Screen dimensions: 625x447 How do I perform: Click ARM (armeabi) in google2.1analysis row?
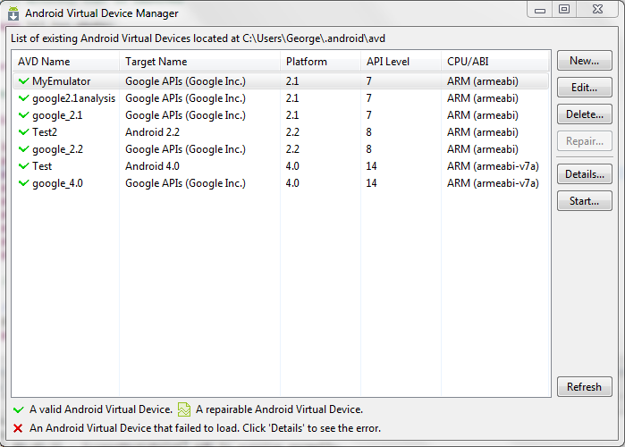[483, 98]
